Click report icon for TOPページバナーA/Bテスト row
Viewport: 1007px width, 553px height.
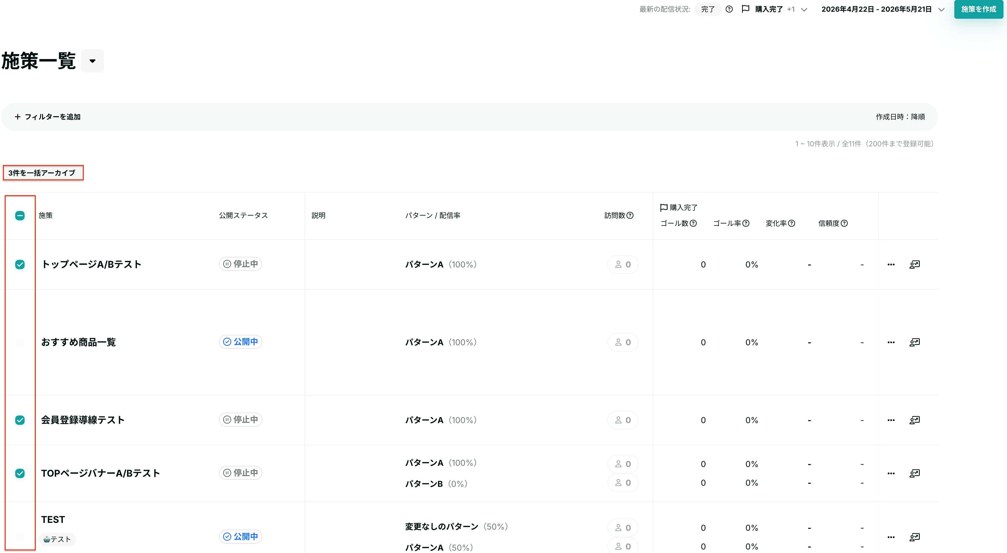pos(915,473)
